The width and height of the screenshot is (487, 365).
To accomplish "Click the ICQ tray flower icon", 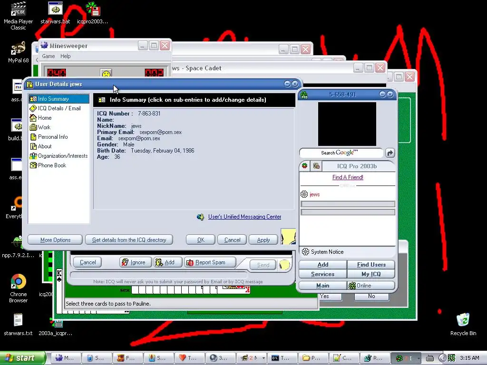I will coord(452,358).
